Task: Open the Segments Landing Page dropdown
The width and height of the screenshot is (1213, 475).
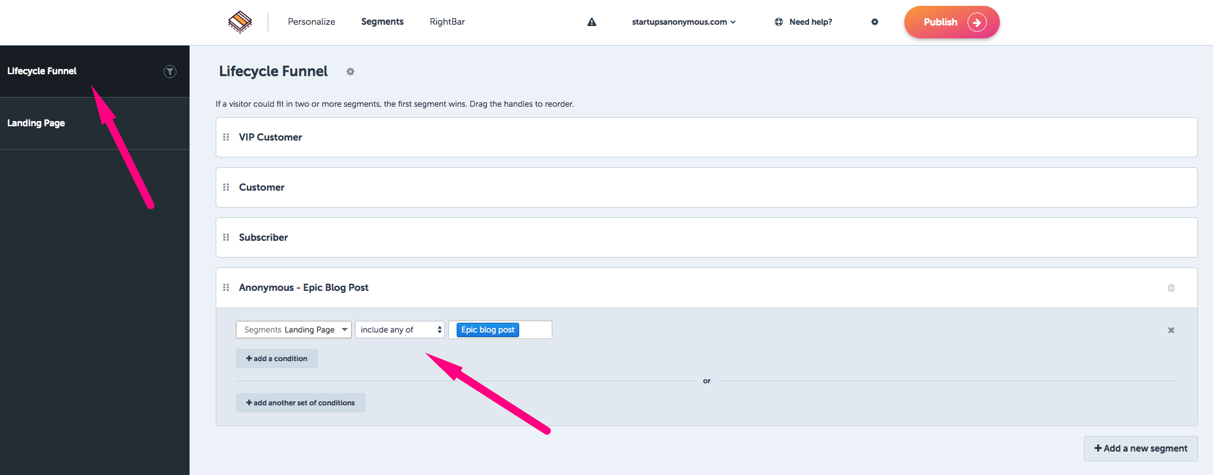Action: click(294, 330)
